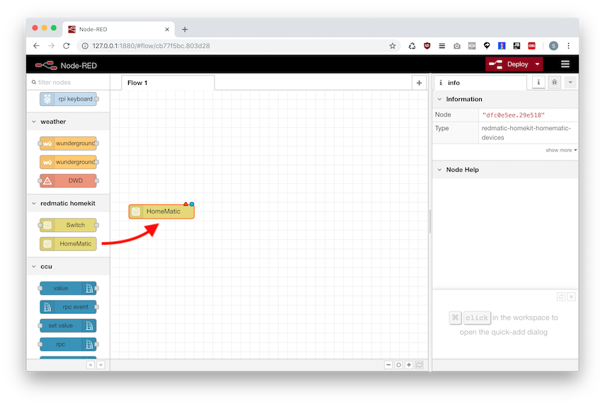The width and height of the screenshot is (605, 406).
Task: Open the Deploy options dropdown arrow
Action: click(x=537, y=64)
